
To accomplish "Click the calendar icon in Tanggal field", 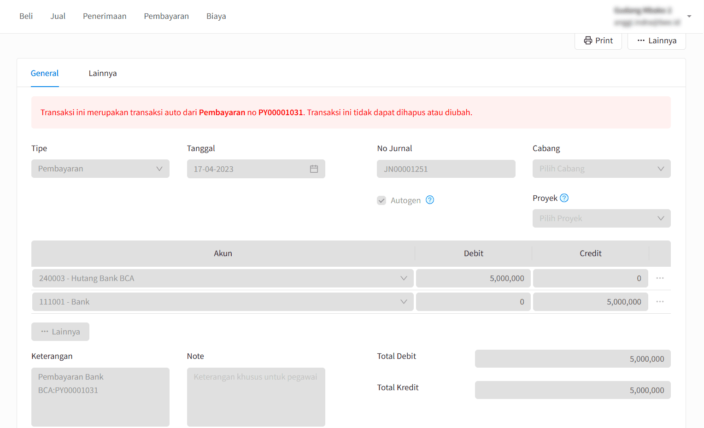I will 314,169.
